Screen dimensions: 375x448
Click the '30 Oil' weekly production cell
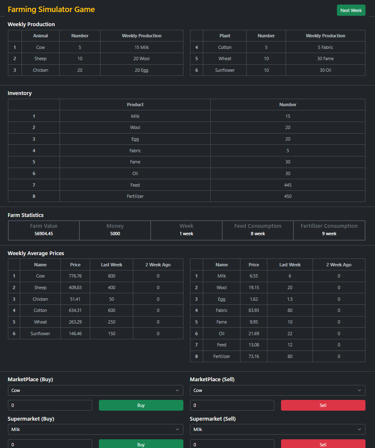coord(325,70)
